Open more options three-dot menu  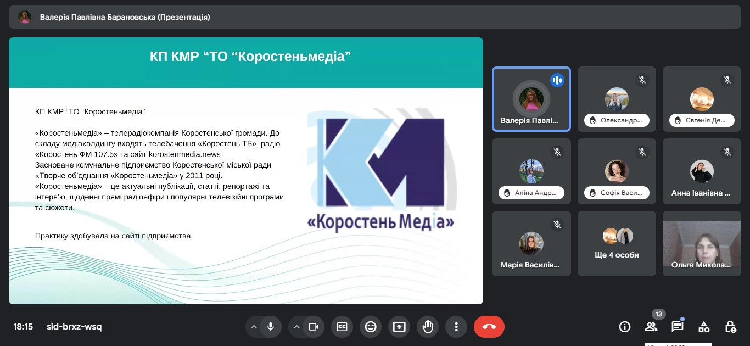(x=456, y=327)
